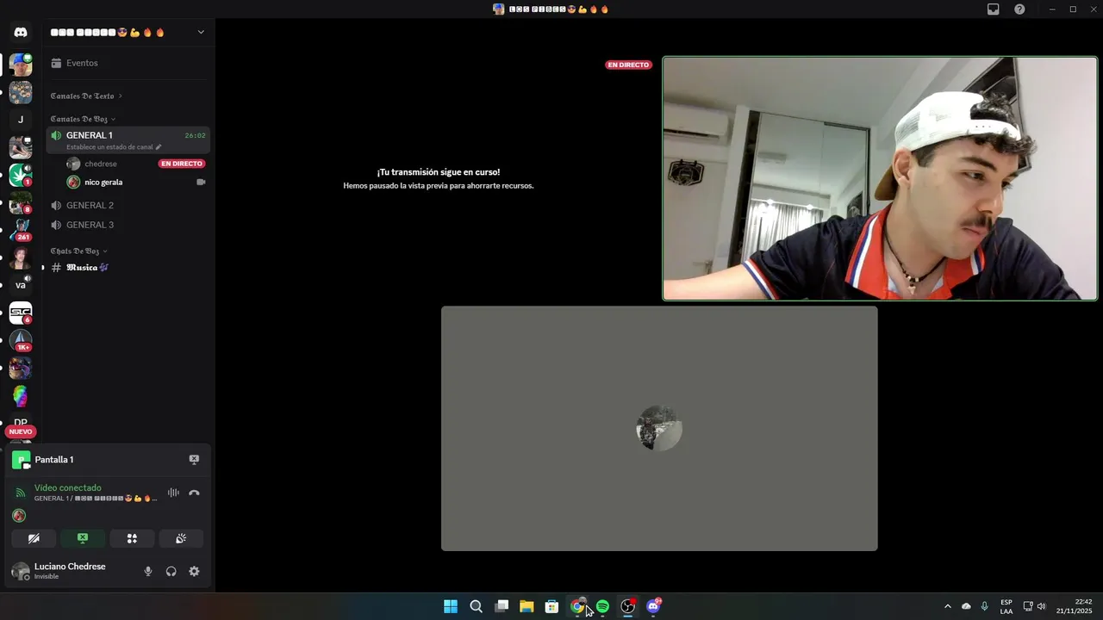Toggle screen share green button
This screenshot has width=1103, height=620.
click(83, 538)
